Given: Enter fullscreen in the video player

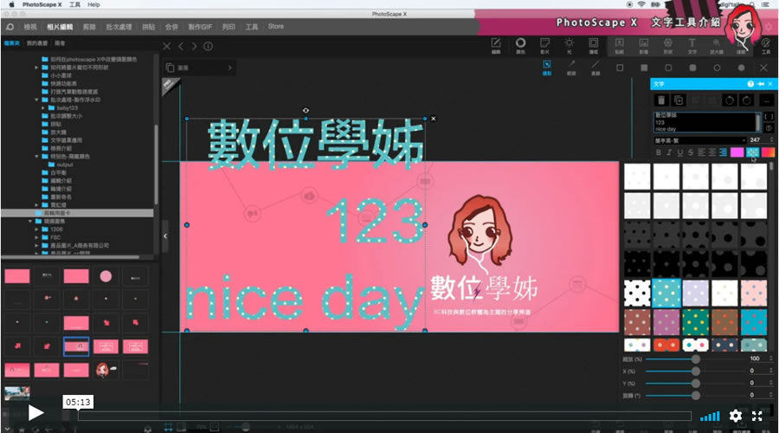Looking at the screenshot, I should pos(757,415).
